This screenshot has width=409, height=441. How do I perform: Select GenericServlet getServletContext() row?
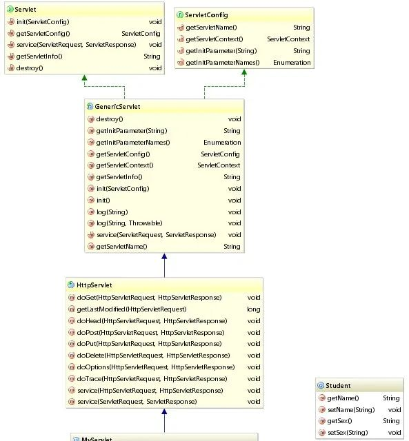164,165
